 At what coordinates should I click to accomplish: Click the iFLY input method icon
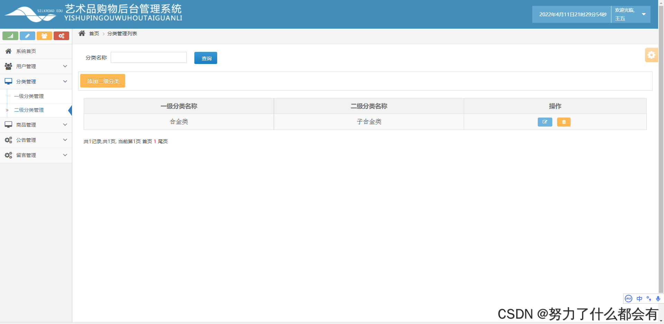pos(628,298)
